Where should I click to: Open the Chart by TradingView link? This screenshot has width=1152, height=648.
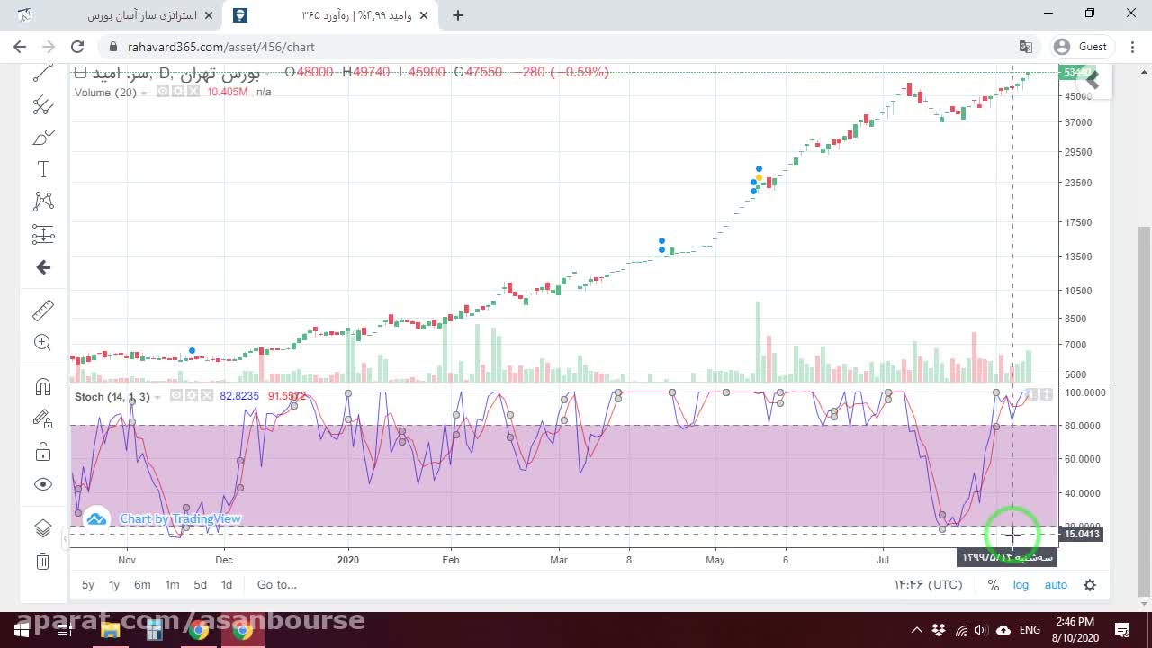181,519
